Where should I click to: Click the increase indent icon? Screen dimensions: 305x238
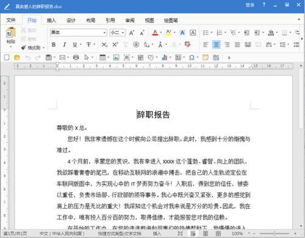tap(257, 32)
